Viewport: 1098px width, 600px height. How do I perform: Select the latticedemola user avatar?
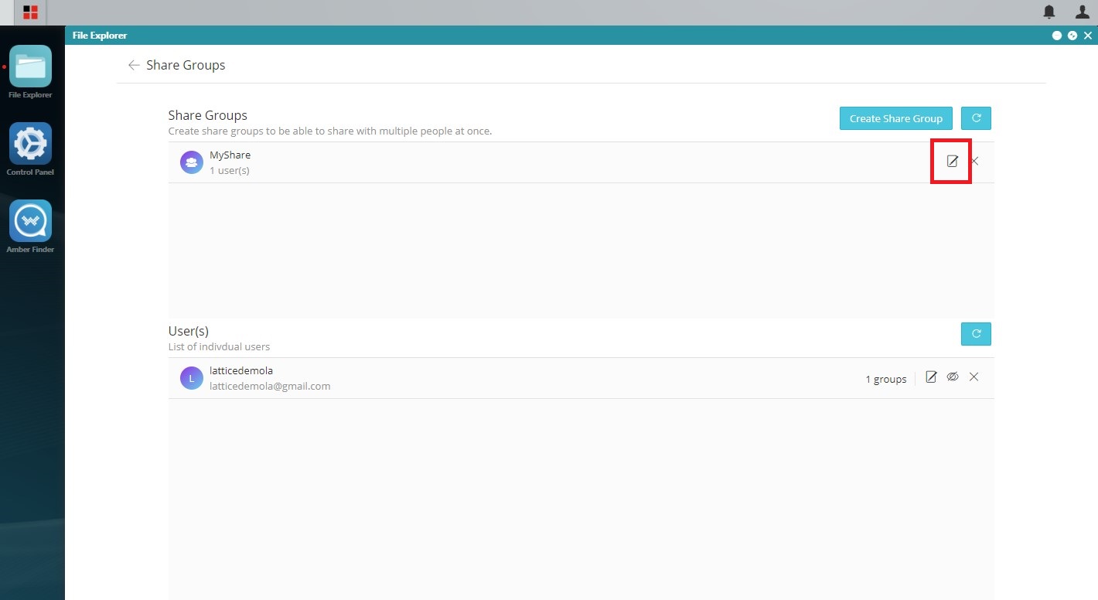(x=191, y=378)
